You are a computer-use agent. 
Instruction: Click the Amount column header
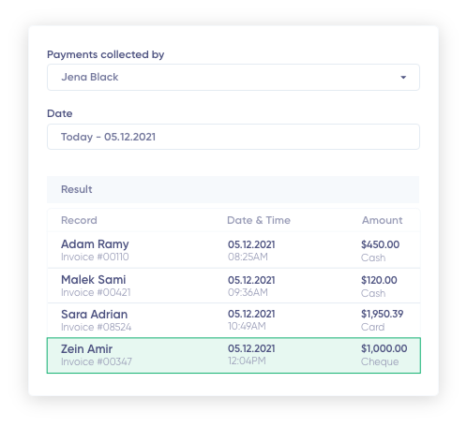click(x=382, y=220)
